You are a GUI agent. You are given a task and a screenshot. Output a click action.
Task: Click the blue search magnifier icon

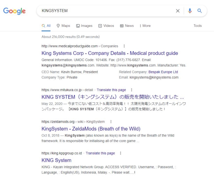[200, 11]
